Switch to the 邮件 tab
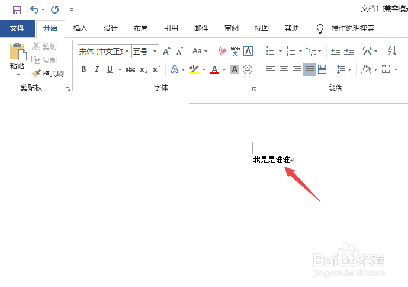 coord(201,28)
